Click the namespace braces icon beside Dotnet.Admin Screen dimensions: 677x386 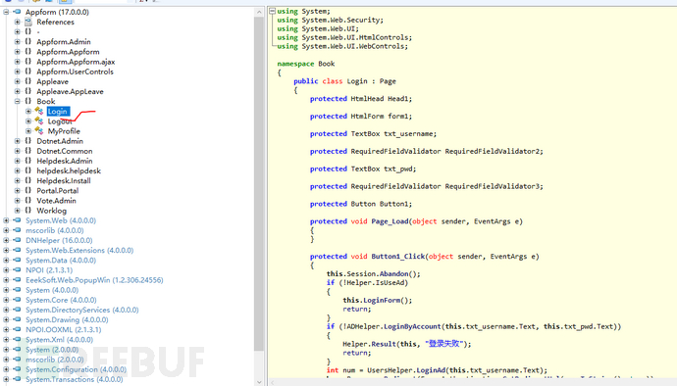click(x=28, y=141)
